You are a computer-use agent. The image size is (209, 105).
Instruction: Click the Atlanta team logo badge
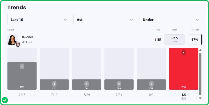[x=18, y=45]
